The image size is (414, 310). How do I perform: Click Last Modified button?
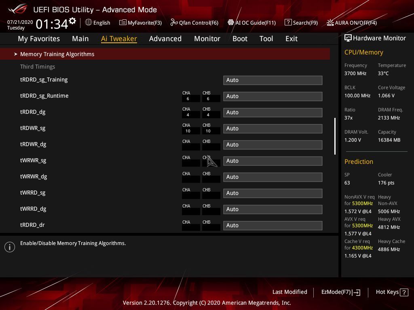point(289,292)
